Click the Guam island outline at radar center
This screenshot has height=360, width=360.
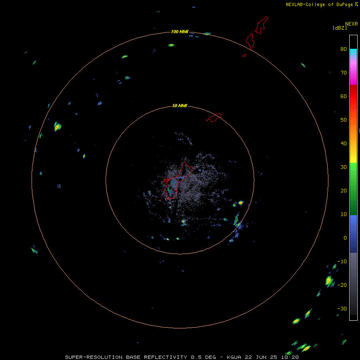(177, 180)
